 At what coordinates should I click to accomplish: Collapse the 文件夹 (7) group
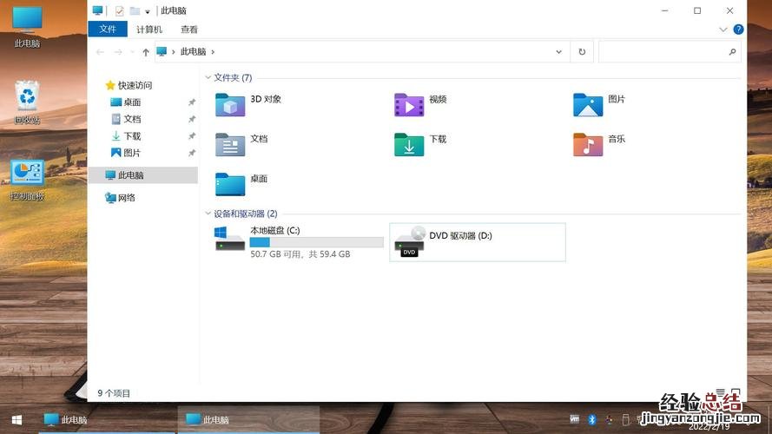click(x=208, y=78)
